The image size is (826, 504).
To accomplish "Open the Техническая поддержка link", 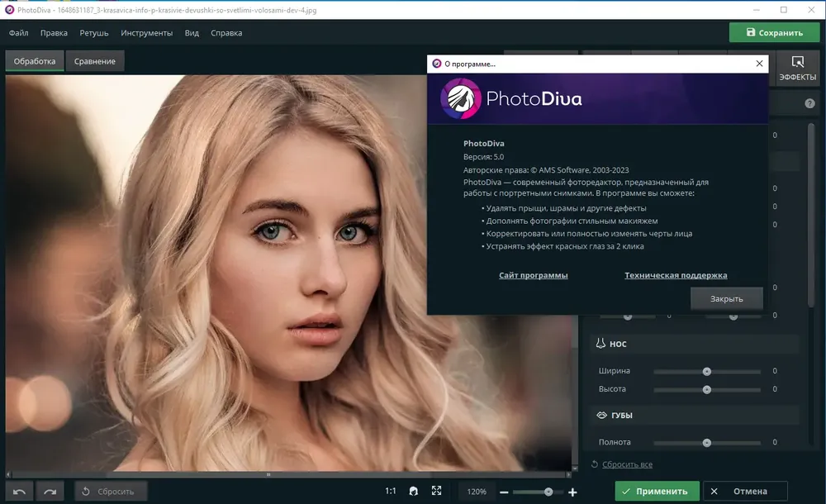I will [x=676, y=275].
